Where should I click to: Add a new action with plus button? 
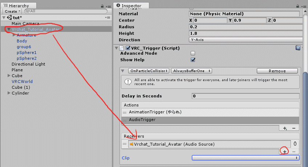tap(285, 128)
